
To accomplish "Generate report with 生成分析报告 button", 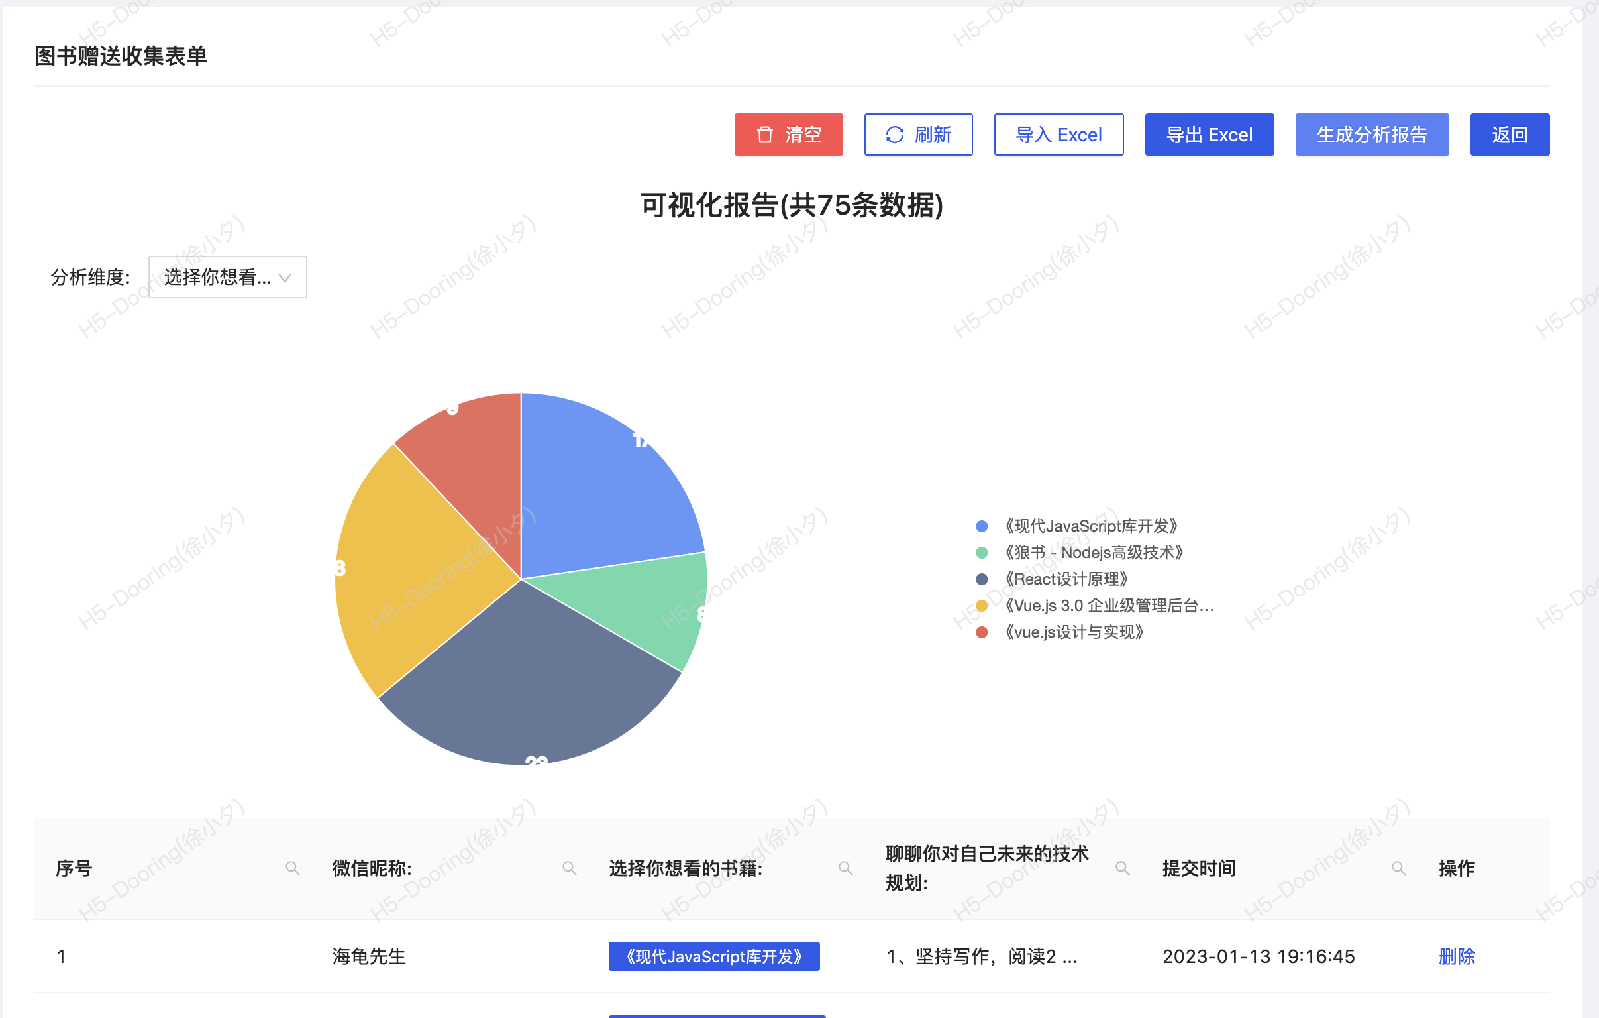I will (1372, 135).
